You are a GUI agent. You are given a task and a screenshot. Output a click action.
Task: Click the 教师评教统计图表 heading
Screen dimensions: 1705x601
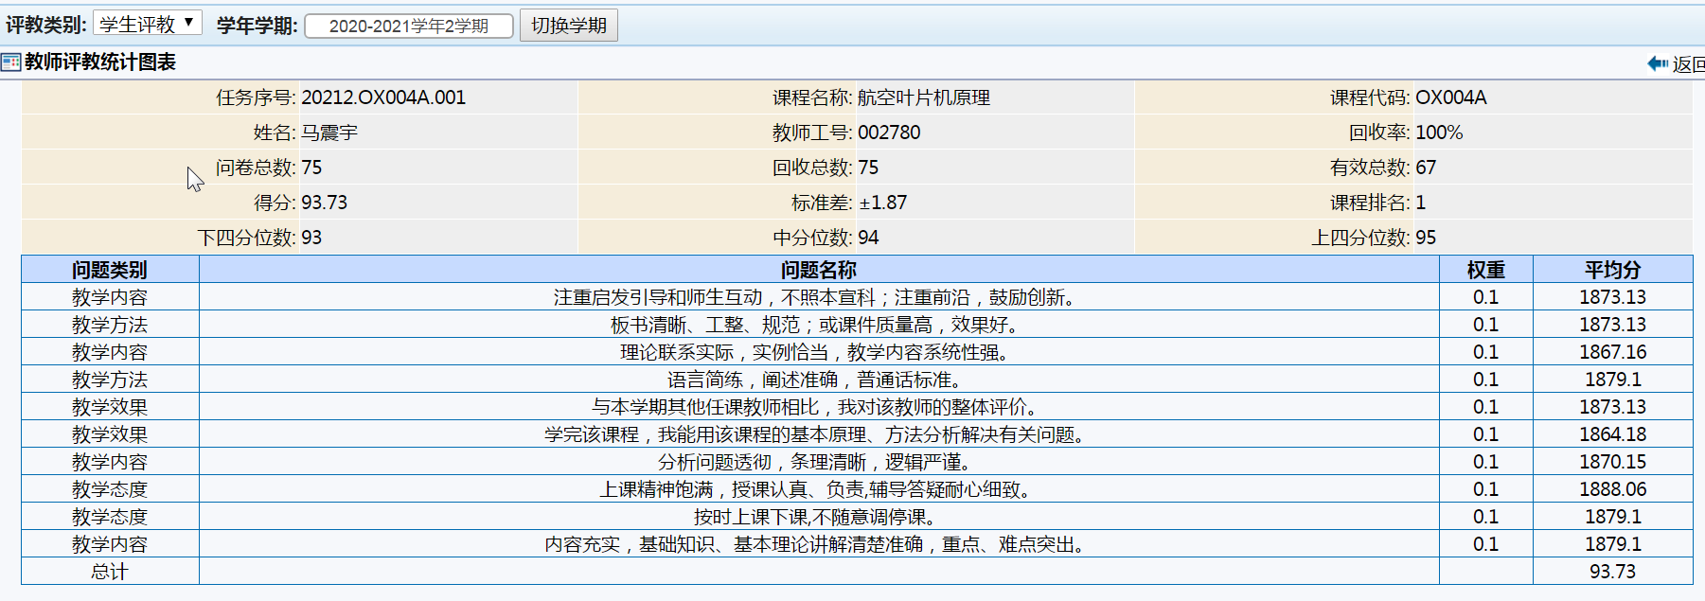pos(100,62)
